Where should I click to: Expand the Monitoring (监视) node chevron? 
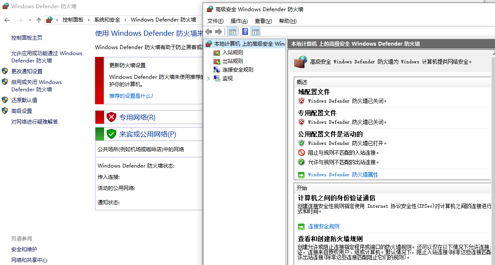click(209, 78)
